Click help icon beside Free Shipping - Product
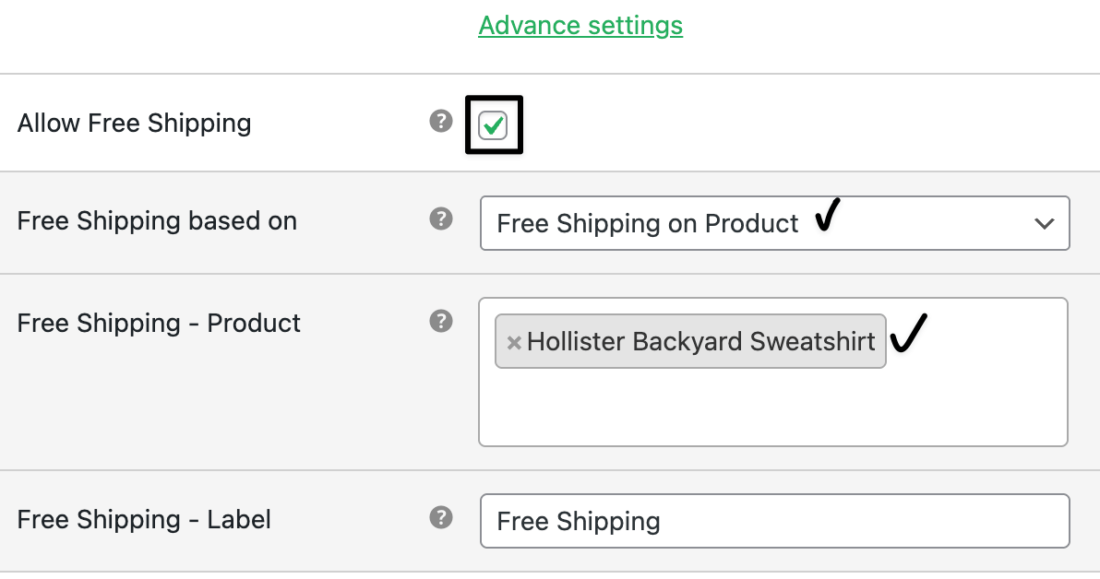Screen dimensions: 1100x579 (x=441, y=321)
